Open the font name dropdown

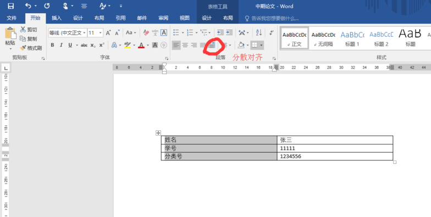pos(68,33)
